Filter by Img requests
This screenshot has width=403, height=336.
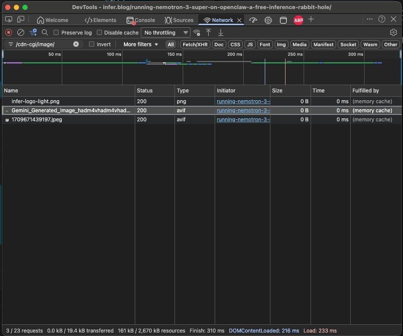click(281, 44)
